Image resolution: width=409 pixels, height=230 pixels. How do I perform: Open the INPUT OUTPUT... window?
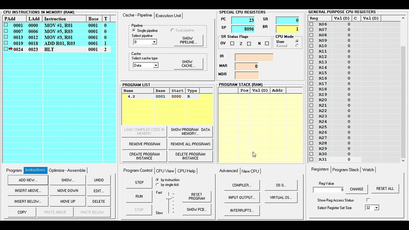[x=242, y=197]
